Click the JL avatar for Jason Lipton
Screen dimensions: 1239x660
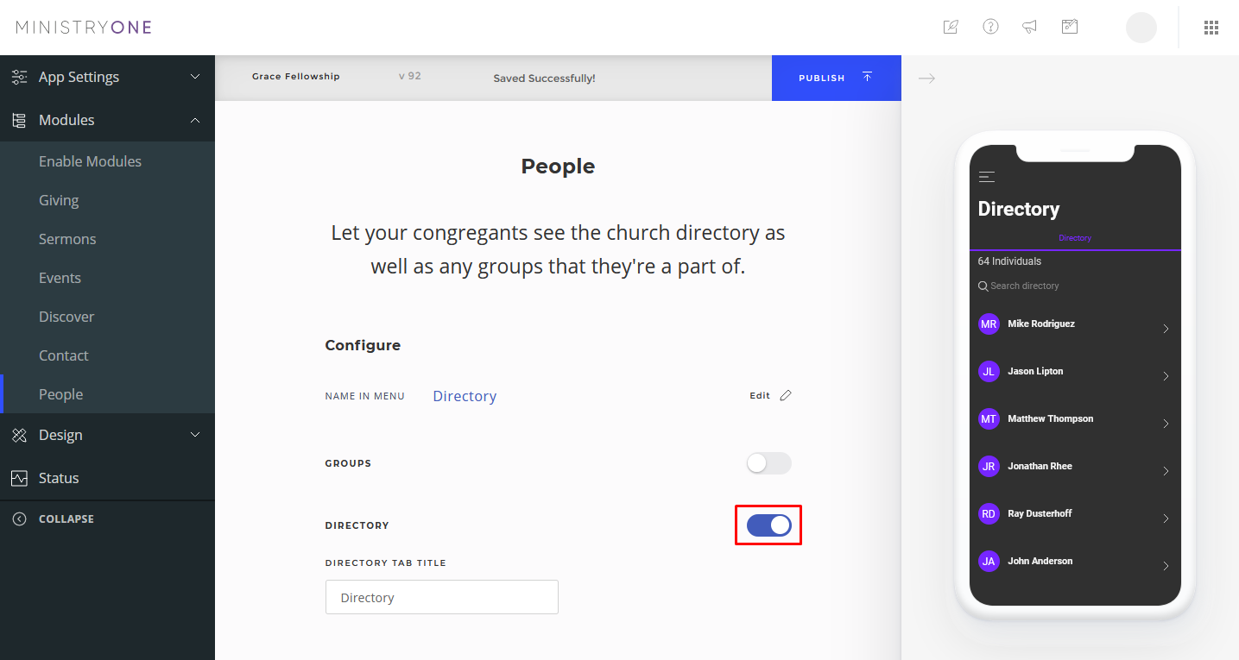(x=989, y=372)
